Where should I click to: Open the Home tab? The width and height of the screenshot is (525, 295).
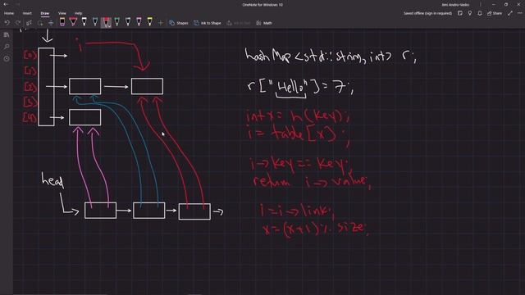9,13
